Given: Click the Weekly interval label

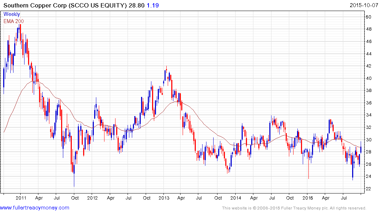Looking at the screenshot, I should 12,14.
